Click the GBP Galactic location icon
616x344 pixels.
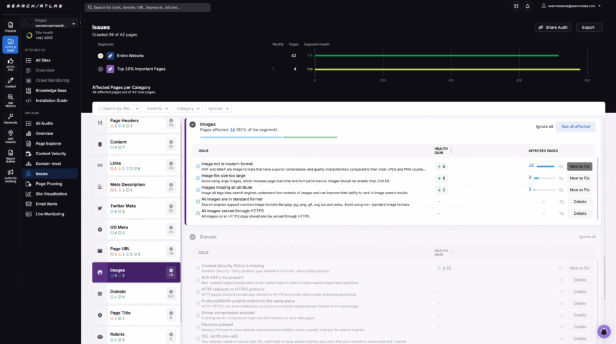(10, 137)
